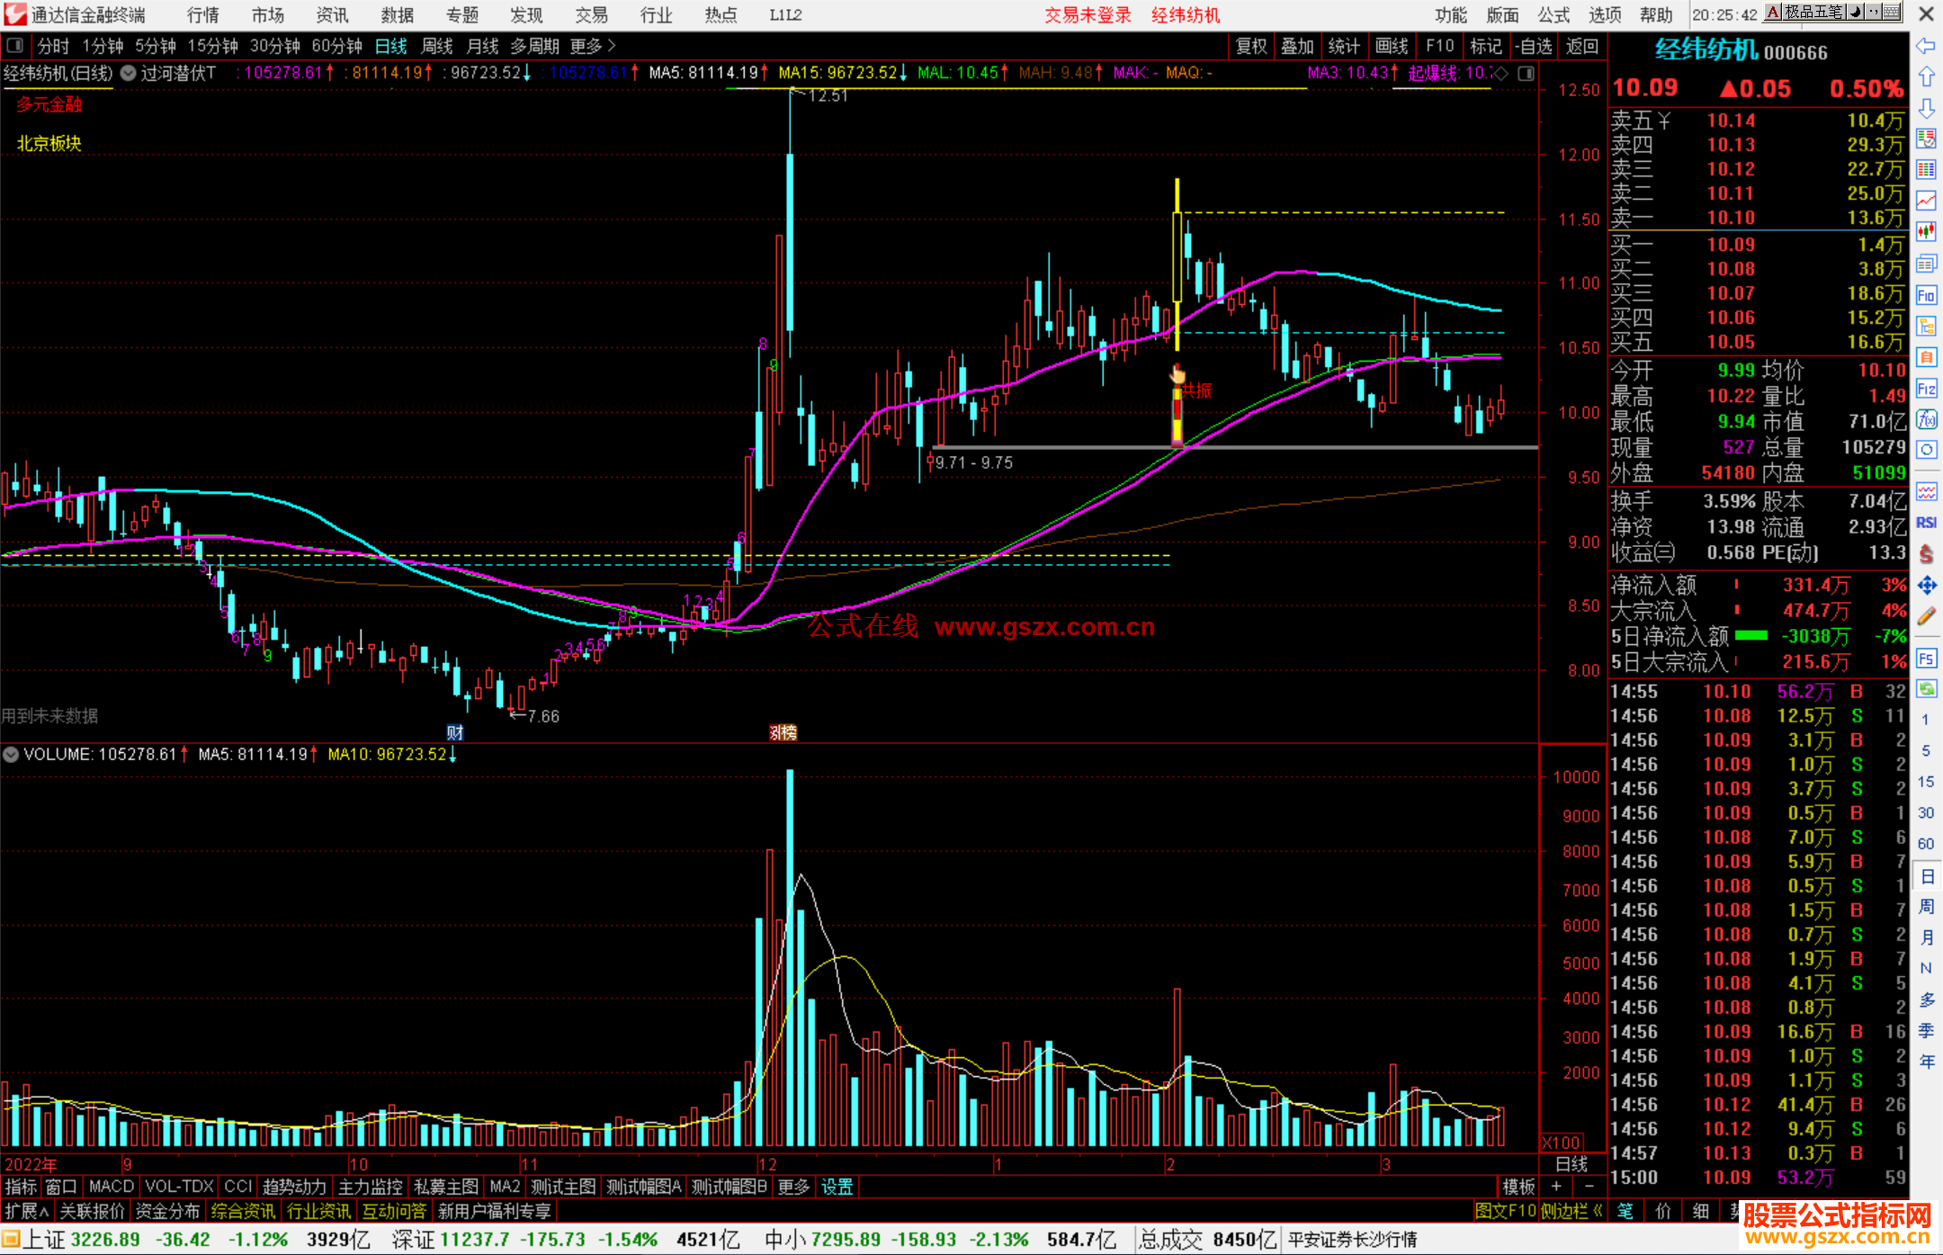Click the 画线 drawing button

point(1392,46)
